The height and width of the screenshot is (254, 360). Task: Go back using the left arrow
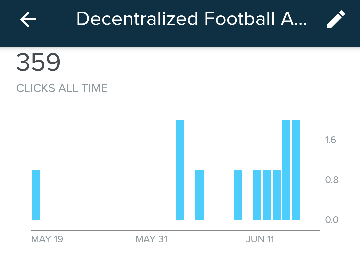(x=28, y=20)
